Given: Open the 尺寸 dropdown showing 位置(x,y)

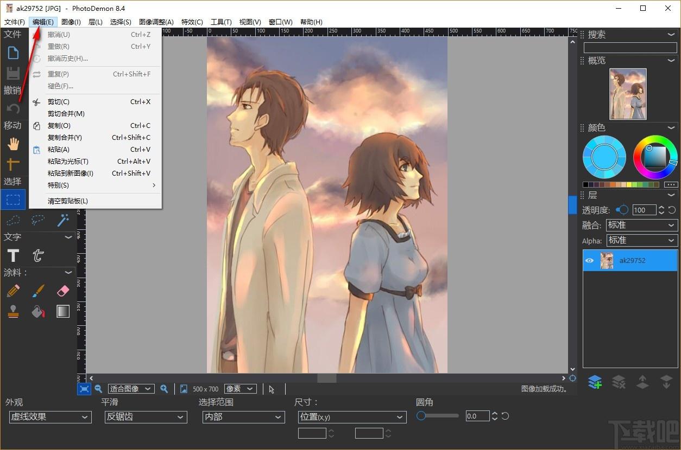Looking at the screenshot, I should (x=352, y=417).
